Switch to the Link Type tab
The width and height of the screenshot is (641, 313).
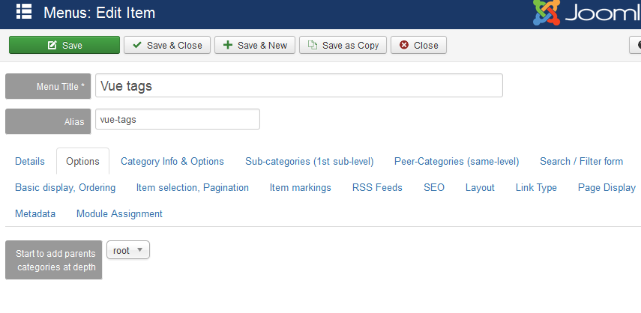pyautogui.click(x=536, y=187)
